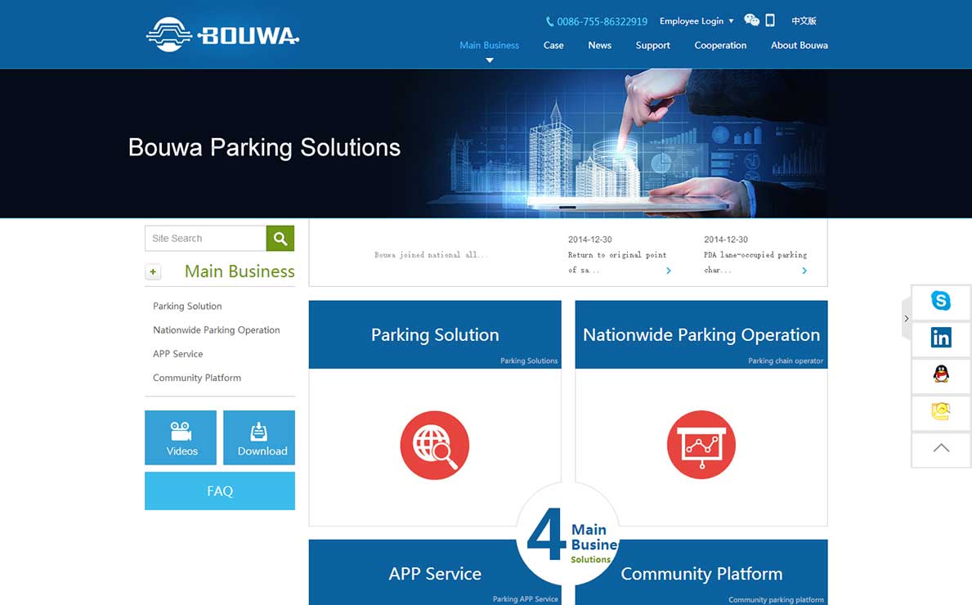Open the APP Service card header
Image resolution: width=972 pixels, height=605 pixels.
[x=435, y=573]
